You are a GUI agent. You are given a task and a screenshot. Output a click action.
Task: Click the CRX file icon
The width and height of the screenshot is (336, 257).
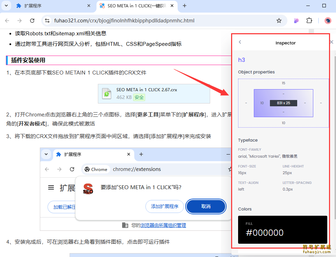click(x=107, y=94)
